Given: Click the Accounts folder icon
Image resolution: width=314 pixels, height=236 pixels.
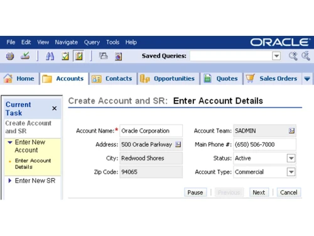Looking at the screenshot, I should pyautogui.click(x=47, y=79).
